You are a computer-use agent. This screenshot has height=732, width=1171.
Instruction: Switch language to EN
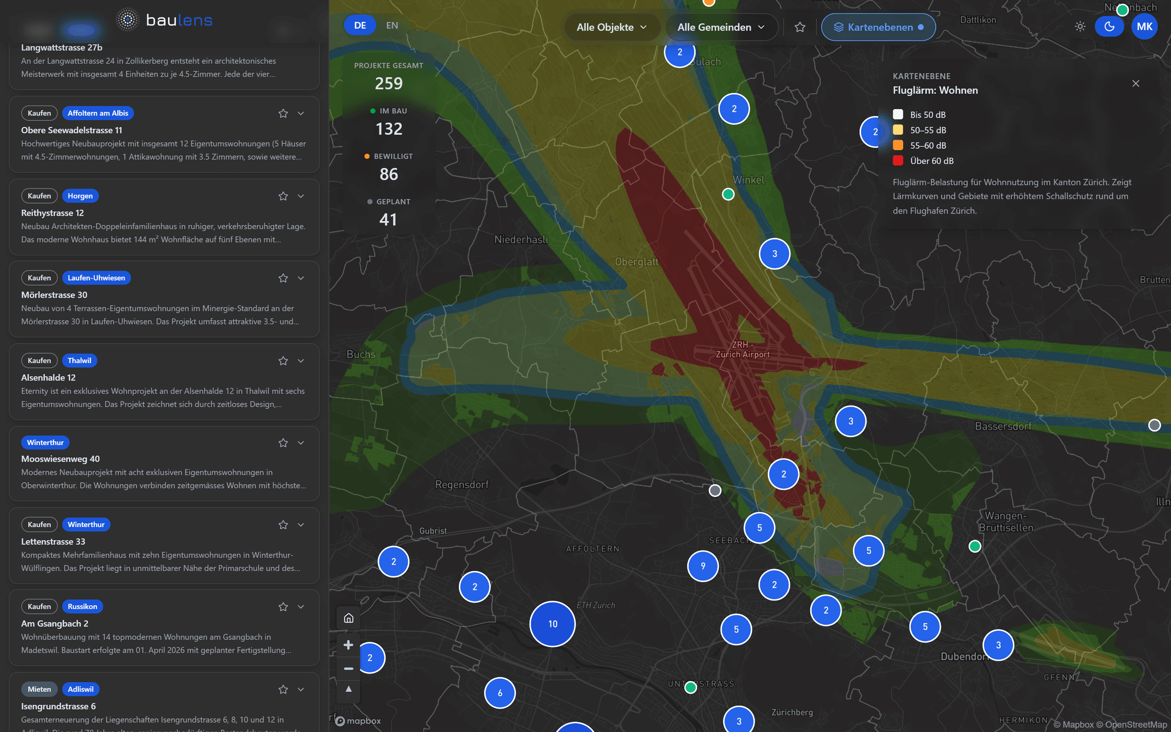coord(392,25)
